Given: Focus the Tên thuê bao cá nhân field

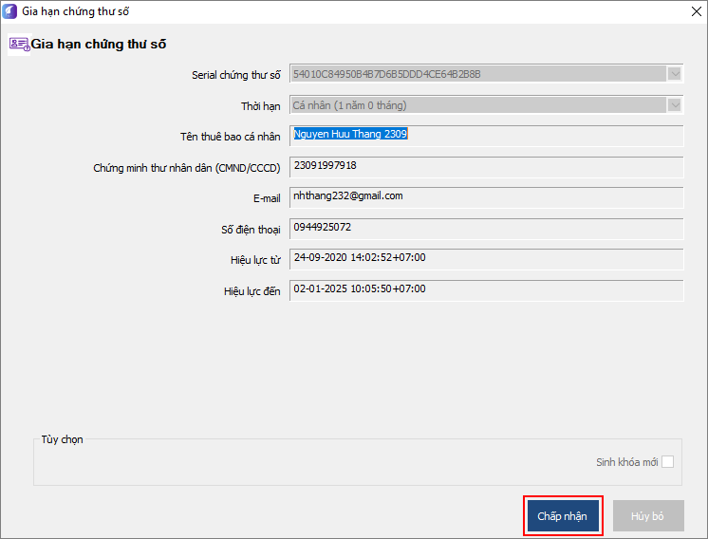Looking at the screenshot, I should pyautogui.click(x=486, y=136).
